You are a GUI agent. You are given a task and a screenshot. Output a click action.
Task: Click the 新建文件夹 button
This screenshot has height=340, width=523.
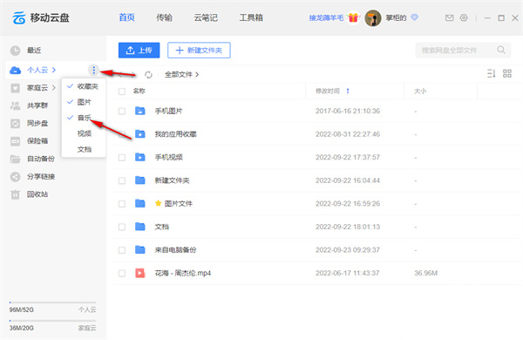pos(199,51)
